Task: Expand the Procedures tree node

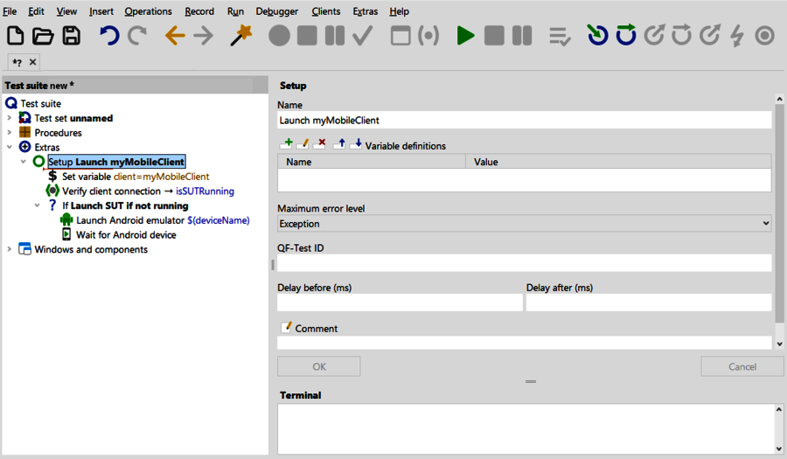Action: pos(10,133)
